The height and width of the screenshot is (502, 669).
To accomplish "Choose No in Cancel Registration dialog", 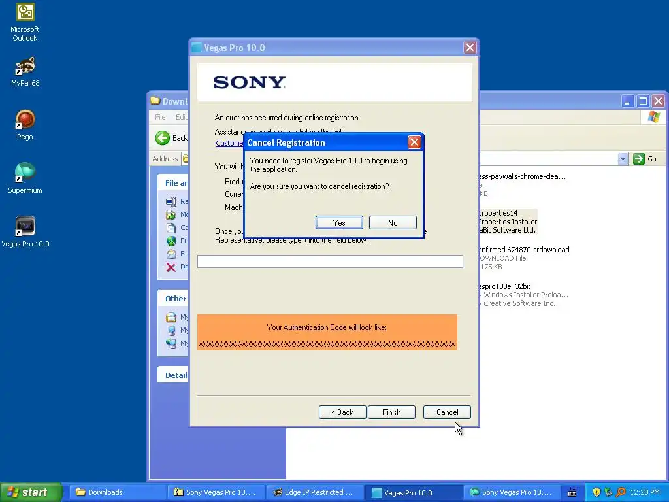I will coord(393,222).
